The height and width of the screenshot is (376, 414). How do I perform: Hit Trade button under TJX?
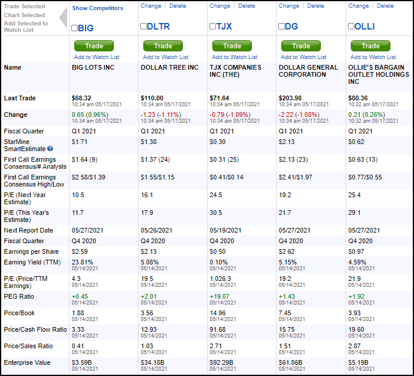click(x=232, y=45)
